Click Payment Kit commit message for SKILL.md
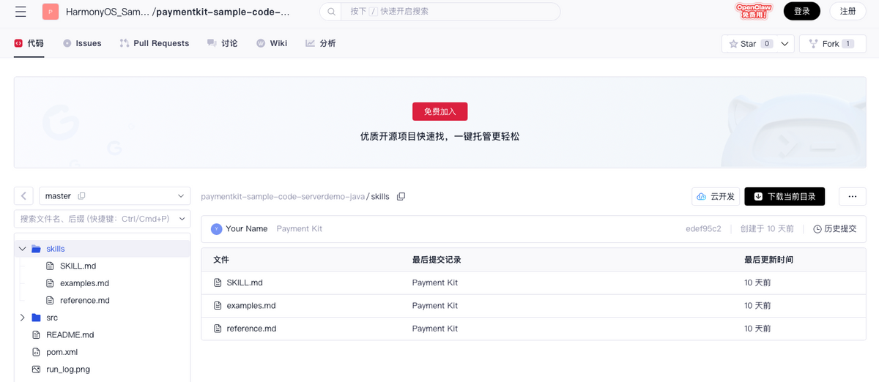Screen dimensions: 879x382 (x=435, y=282)
